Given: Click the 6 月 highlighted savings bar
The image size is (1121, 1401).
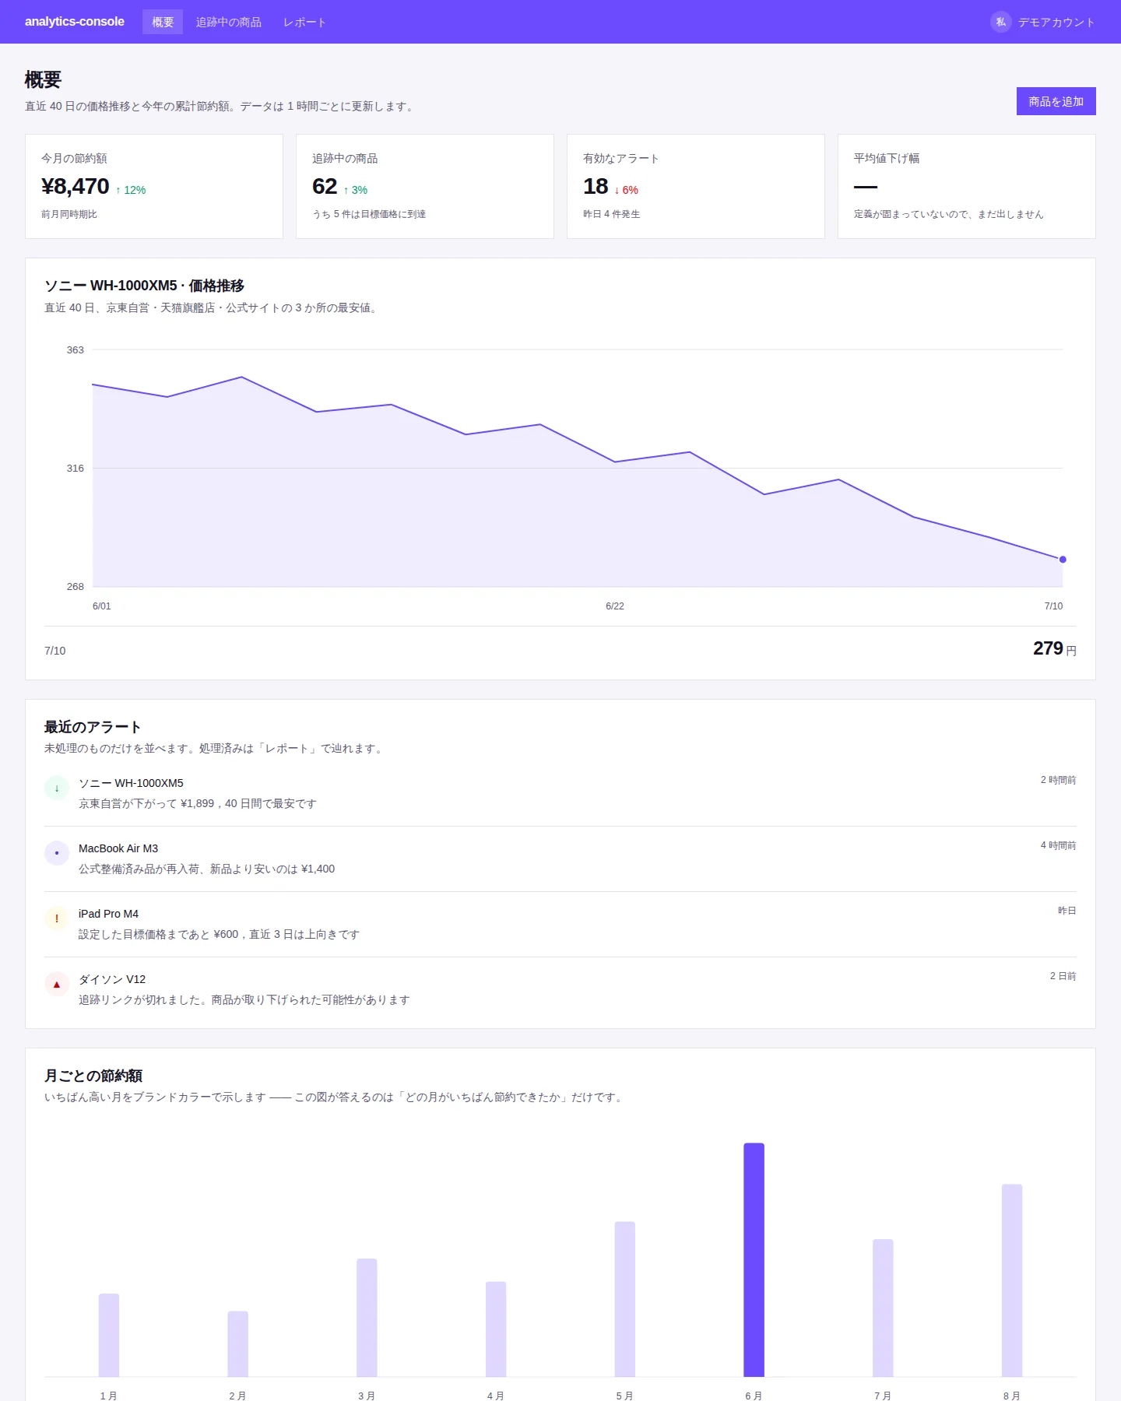Looking at the screenshot, I should [x=754, y=1259].
